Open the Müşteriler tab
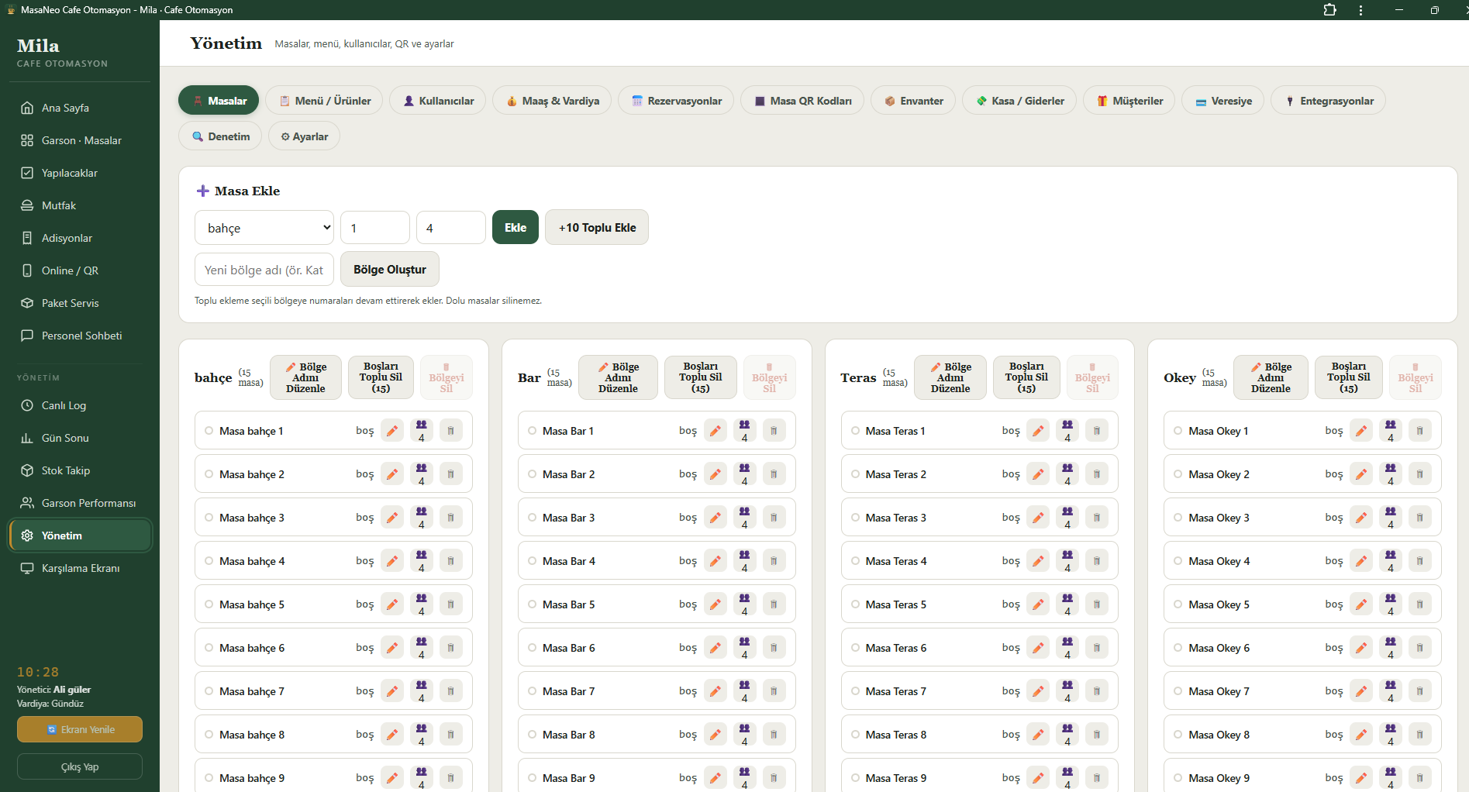 pos(1129,101)
